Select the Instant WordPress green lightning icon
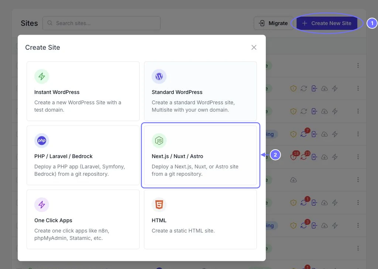This screenshot has height=269, width=378. click(x=42, y=77)
